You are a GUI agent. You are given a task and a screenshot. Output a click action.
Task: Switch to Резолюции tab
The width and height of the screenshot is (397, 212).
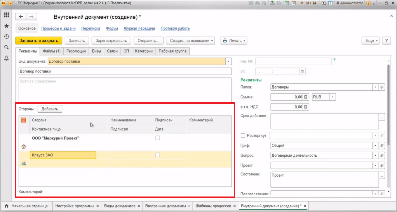76,51
